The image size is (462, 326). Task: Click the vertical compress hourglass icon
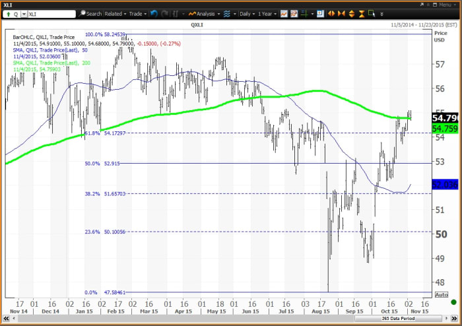point(362,14)
